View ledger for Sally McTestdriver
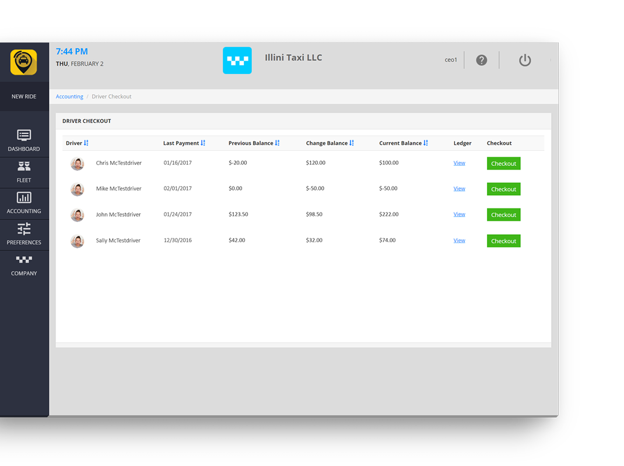The height and width of the screenshot is (466, 624). [459, 241]
